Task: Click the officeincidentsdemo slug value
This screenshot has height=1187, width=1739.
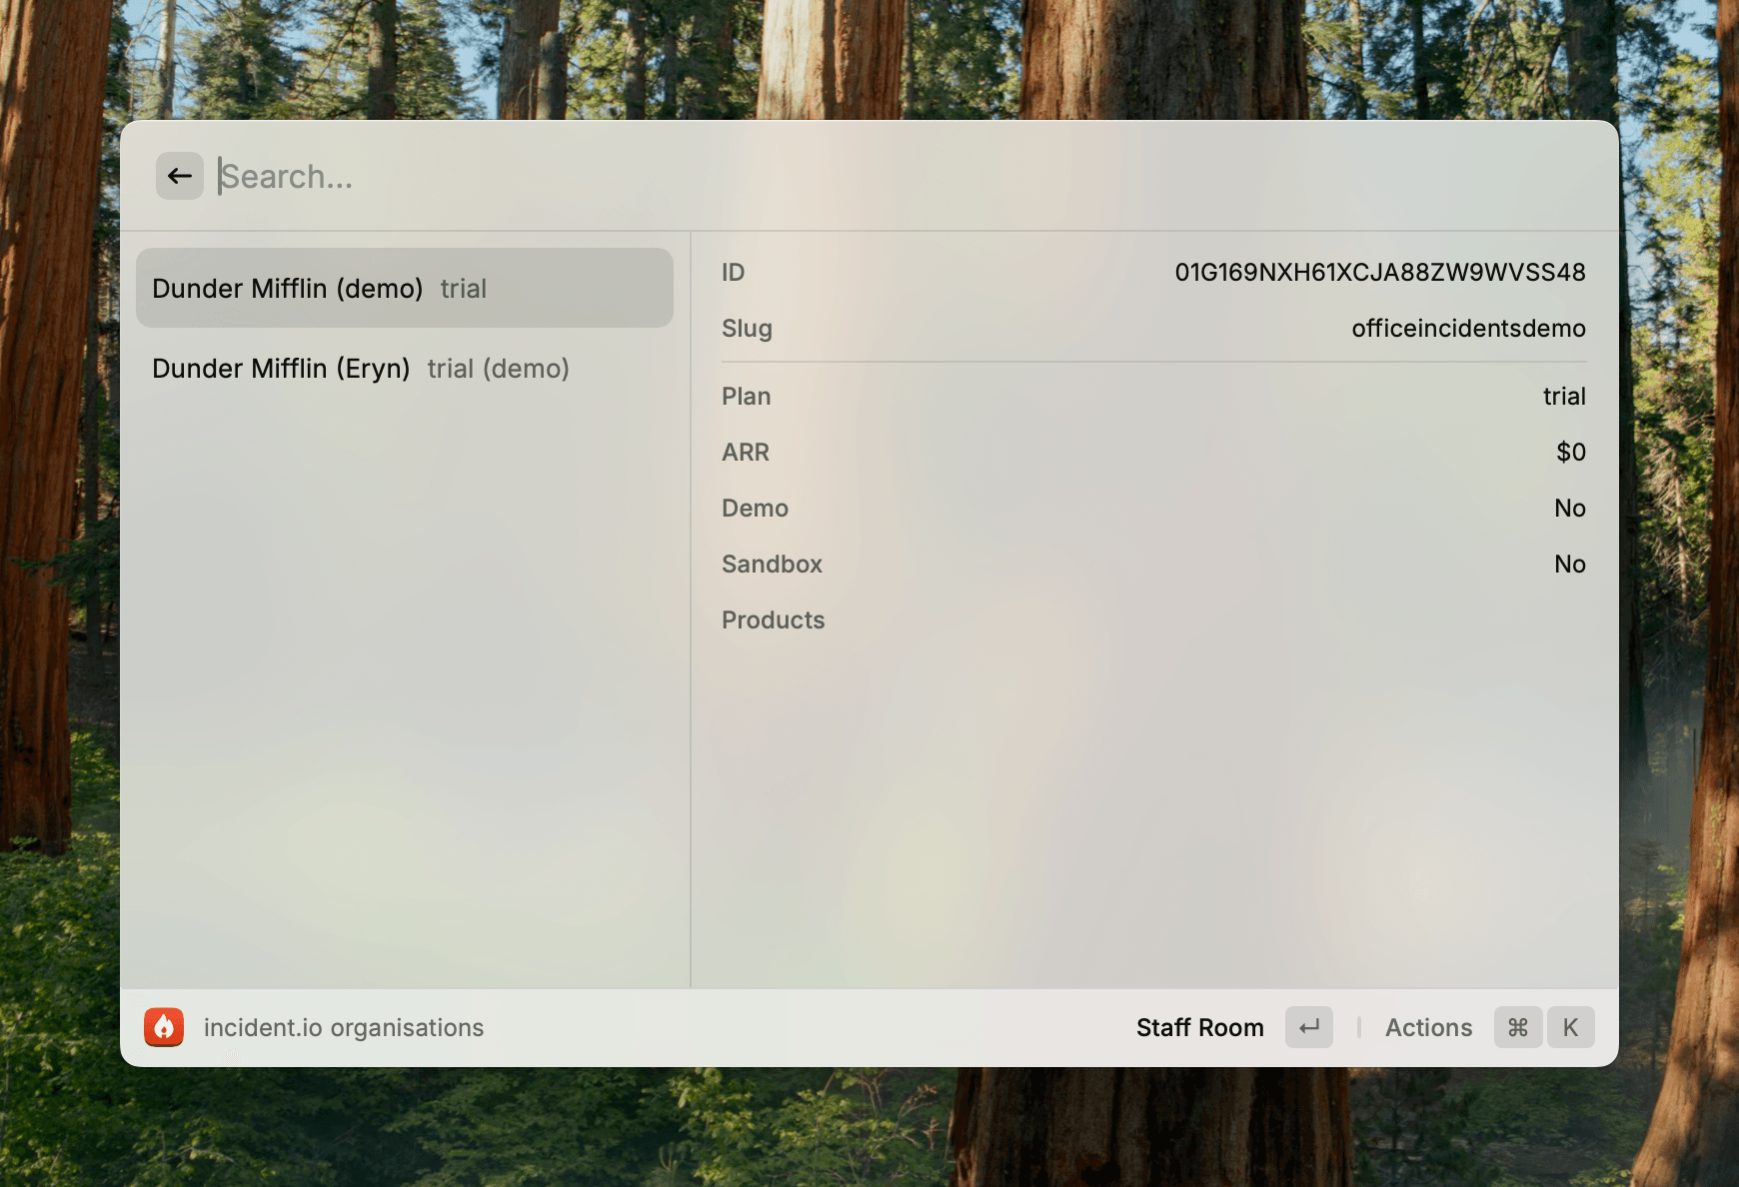Action: [x=1468, y=328]
